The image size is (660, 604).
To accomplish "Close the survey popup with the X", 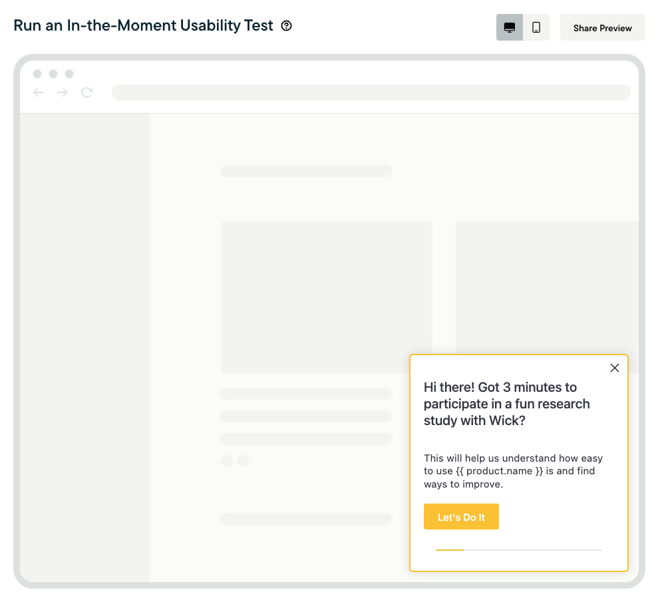I will pyautogui.click(x=615, y=368).
